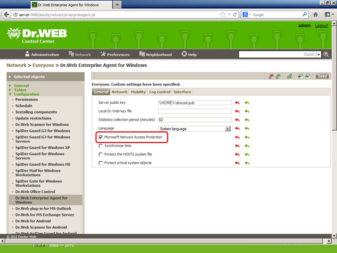Open the Neighborhood main menu
Image resolution: width=337 pixels, height=253 pixels.
[156, 54]
